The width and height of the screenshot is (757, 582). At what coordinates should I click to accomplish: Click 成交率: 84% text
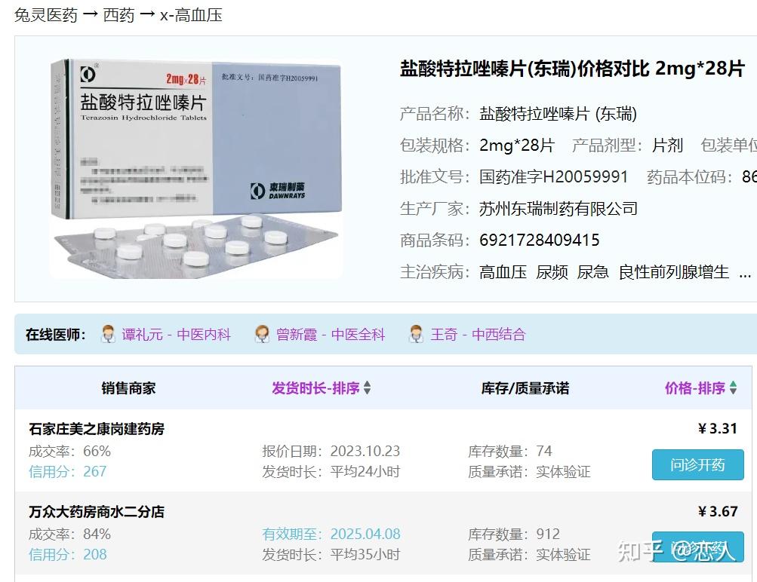click(69, 534)
